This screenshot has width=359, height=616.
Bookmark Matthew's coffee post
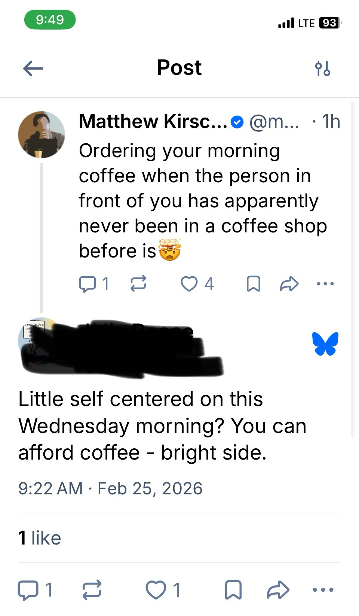point(254,284)
